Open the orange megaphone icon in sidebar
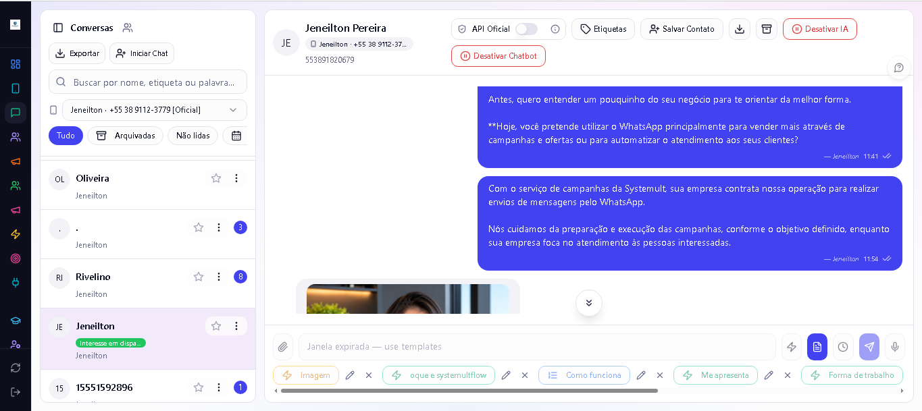The width and height of the screenshot is (922, 411). point(16,161)
